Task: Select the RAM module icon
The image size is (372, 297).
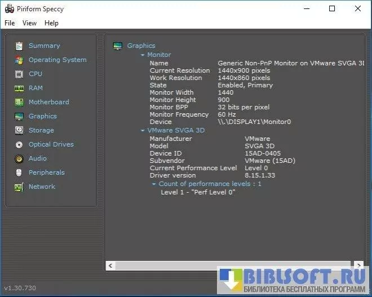Action: click(x=19, y=88)
